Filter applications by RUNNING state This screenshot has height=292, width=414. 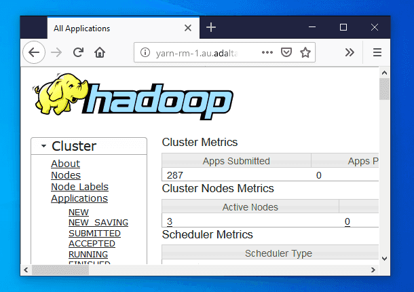(x=88, y=254)
